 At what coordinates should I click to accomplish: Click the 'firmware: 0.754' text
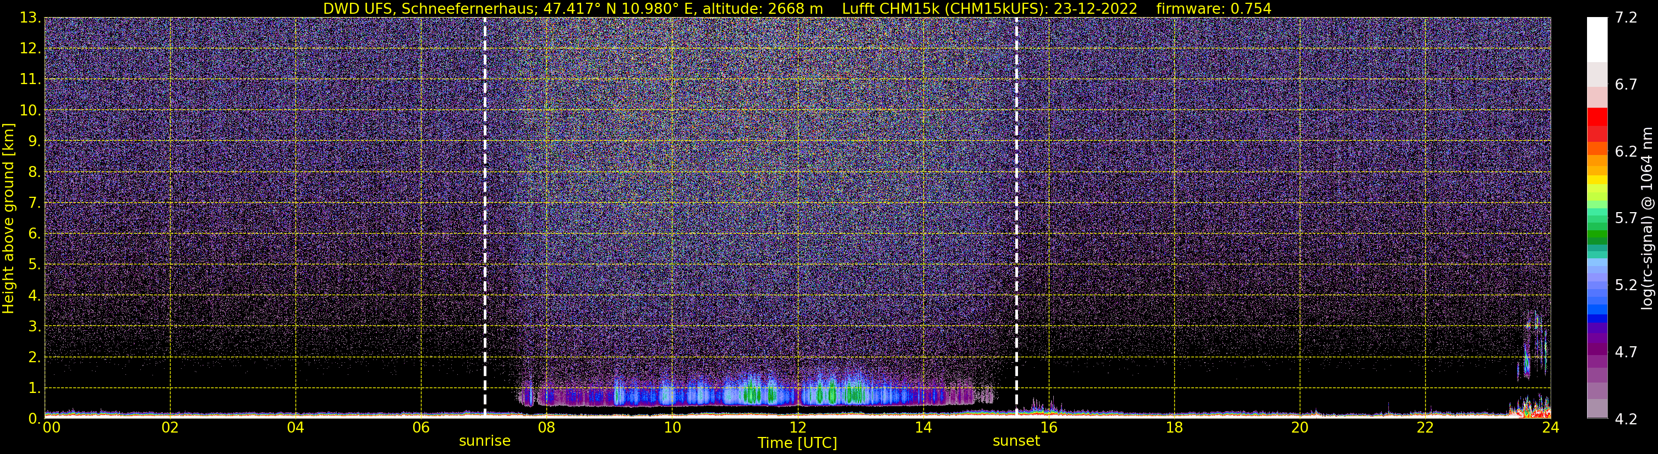pyautogui.click(x=1214, y=8)
